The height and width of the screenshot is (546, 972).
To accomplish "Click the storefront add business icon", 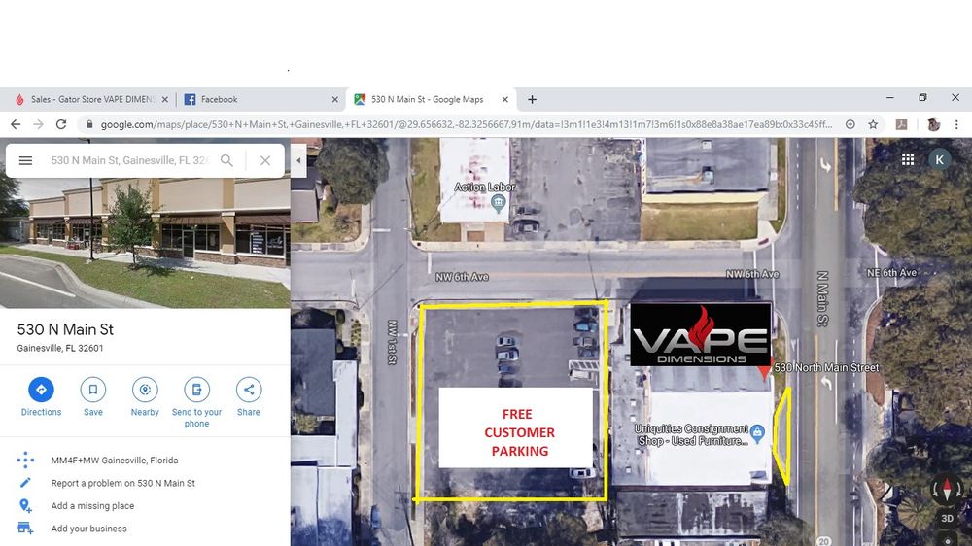I will coord(25,529).
